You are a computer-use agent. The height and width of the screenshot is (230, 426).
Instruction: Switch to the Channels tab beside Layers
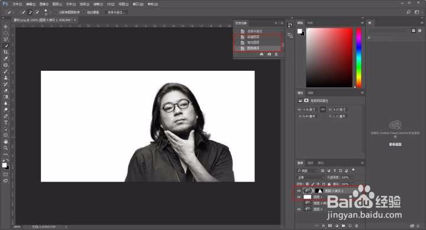pyautogui.click(x=311, y=163)
